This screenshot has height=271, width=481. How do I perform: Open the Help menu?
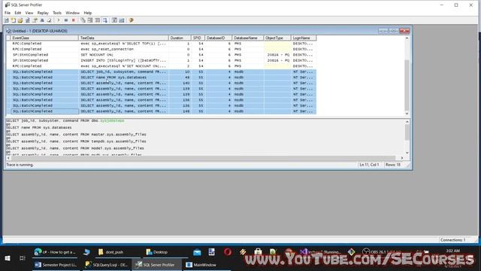(x=88, y=13)
